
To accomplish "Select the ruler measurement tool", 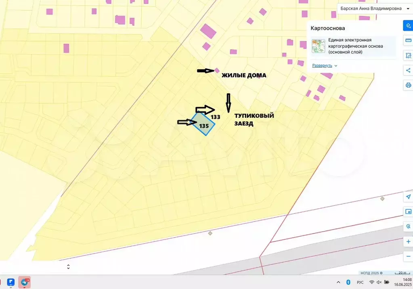I will (x=408, y=40).
